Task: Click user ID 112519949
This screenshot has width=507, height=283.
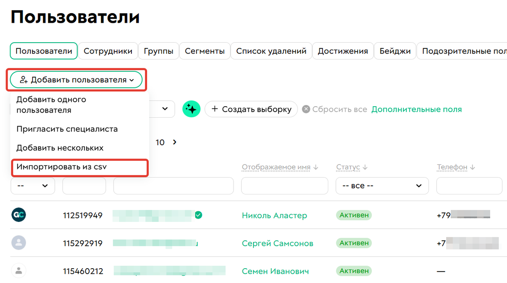Action: point(83,216)
